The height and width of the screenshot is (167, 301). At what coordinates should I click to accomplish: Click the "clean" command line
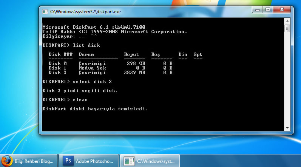click(x=65, y=100)
